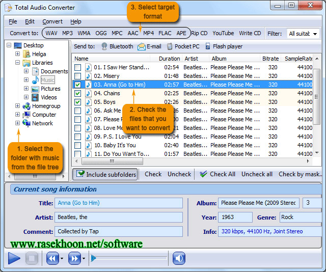Click the Uncheck all button
This screenshot has height=272, width=326.
coord(257,174)
